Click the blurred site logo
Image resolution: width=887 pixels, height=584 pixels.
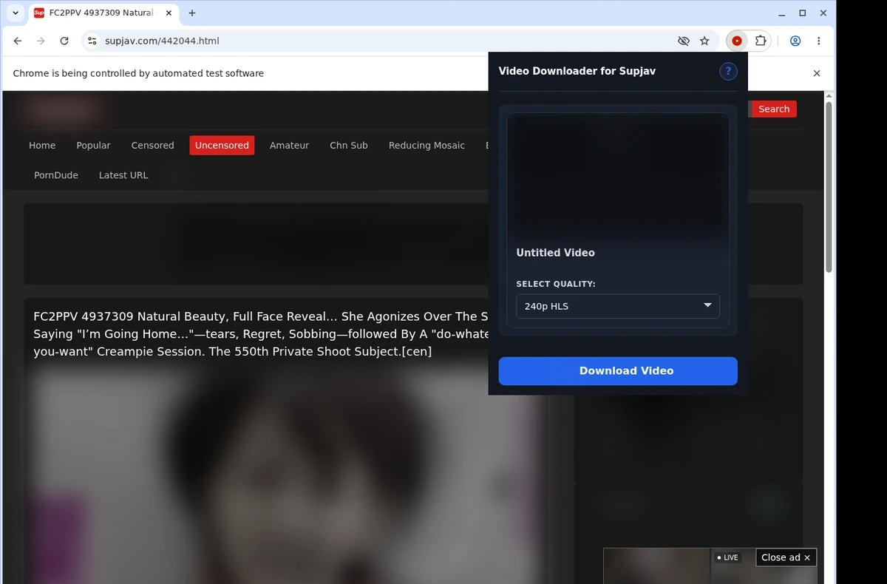(62, 111)
